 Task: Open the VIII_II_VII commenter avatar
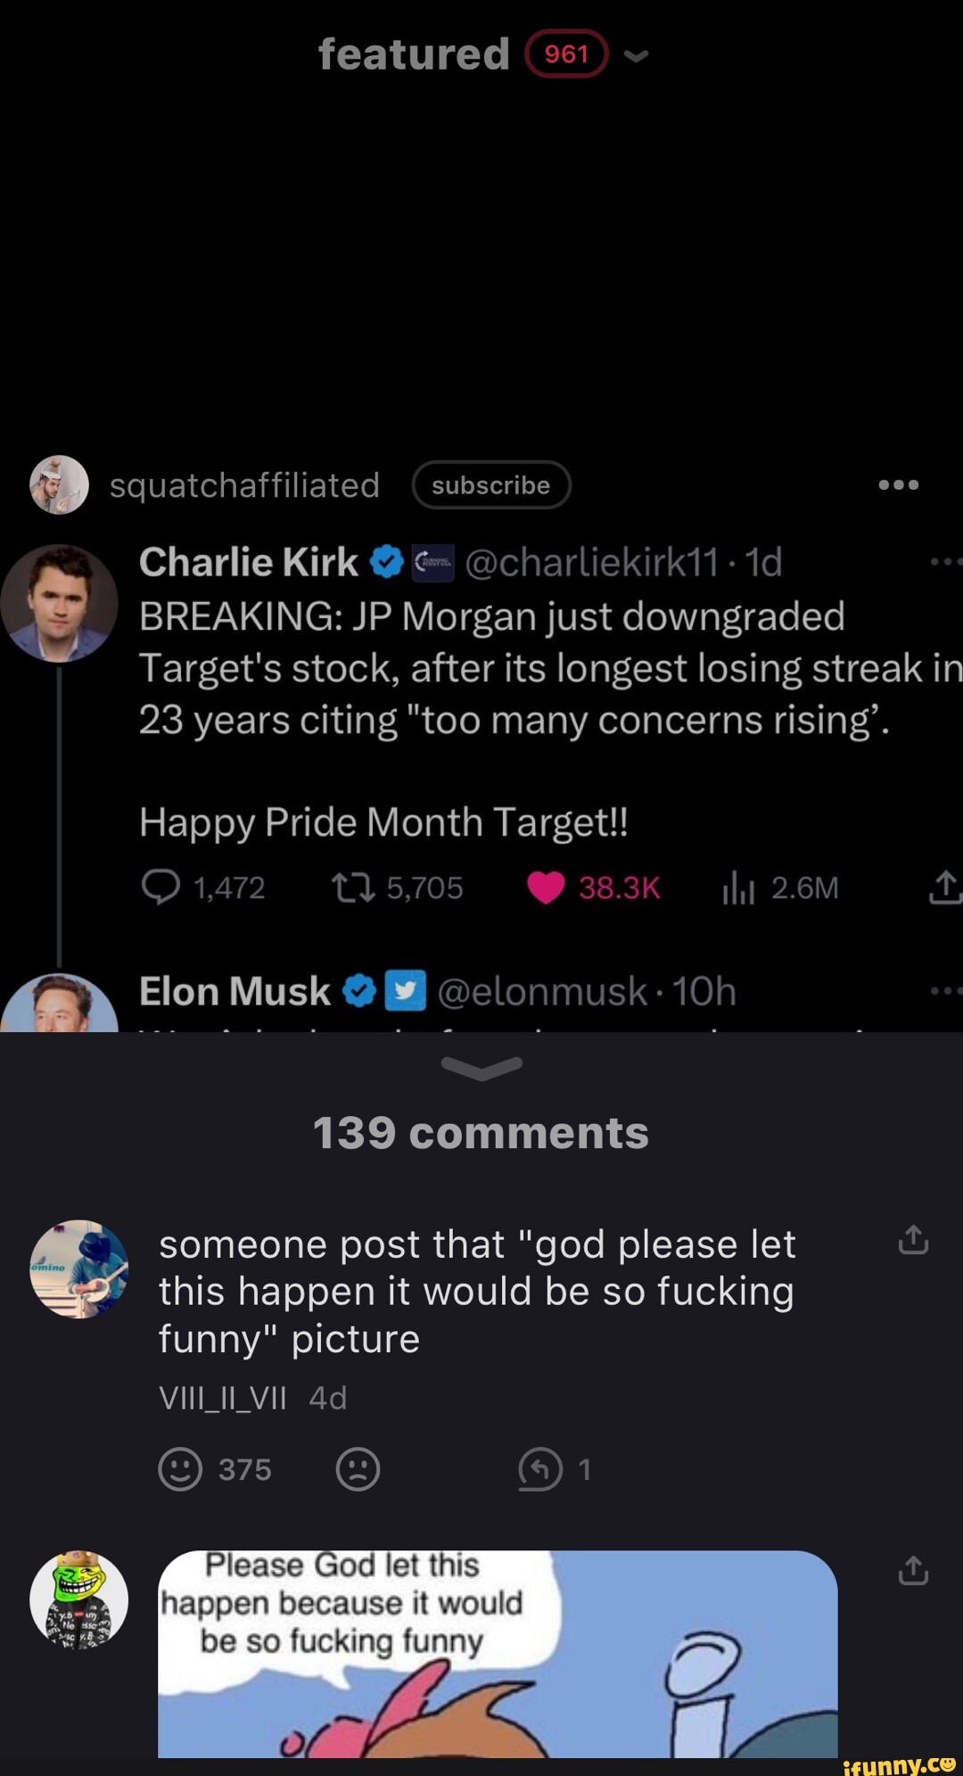(x=78, y=1268)
